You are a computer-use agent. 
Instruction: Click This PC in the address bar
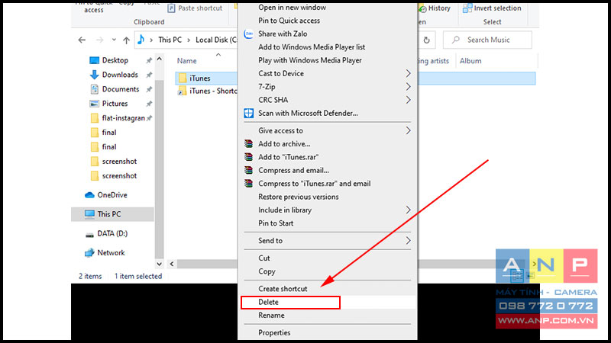tap(170, 40)
